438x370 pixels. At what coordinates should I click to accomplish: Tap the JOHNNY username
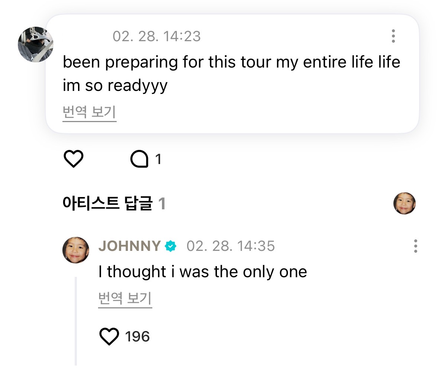click(130, 246)
